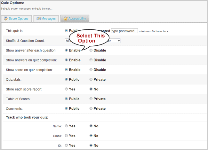Switch to the Messages tab
Screen dimensions: 208x150
(46, 19)
